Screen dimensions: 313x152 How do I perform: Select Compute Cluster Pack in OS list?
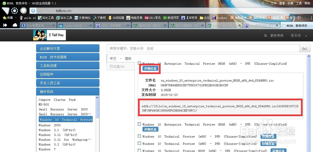coord(57,99)
